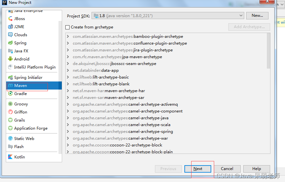Click the Next button
Viewport: 285px width, 182px height.
pyautogui.click(x=198, y=169)
